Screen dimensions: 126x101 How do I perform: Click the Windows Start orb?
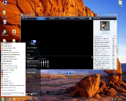3,99
